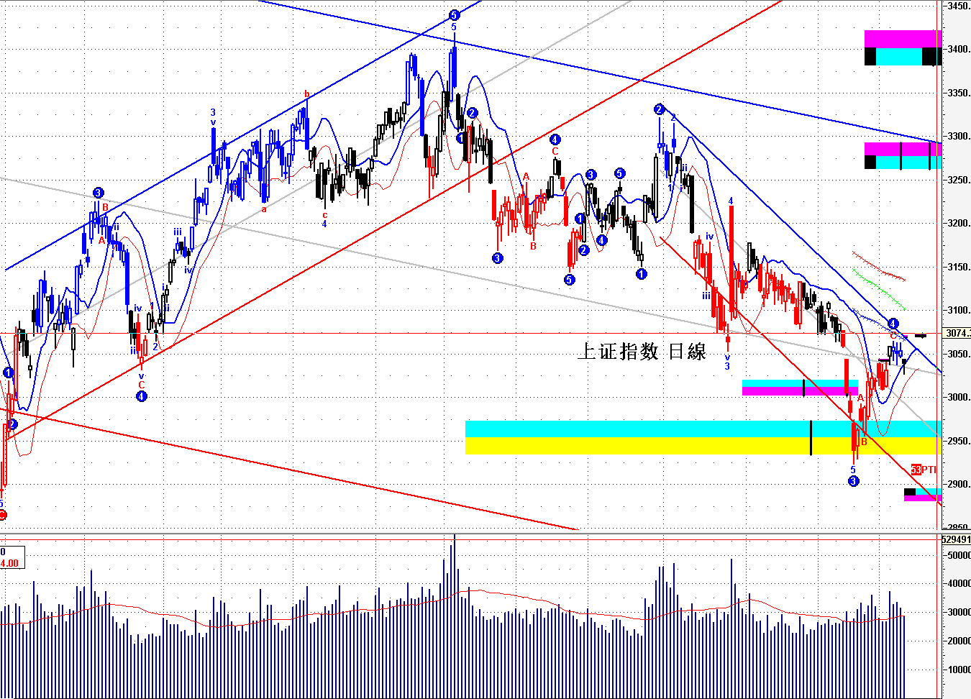The image size is (971, 699).
Task: Click the circled 4 beneath the red C label
Action: (x=142, y=396)
